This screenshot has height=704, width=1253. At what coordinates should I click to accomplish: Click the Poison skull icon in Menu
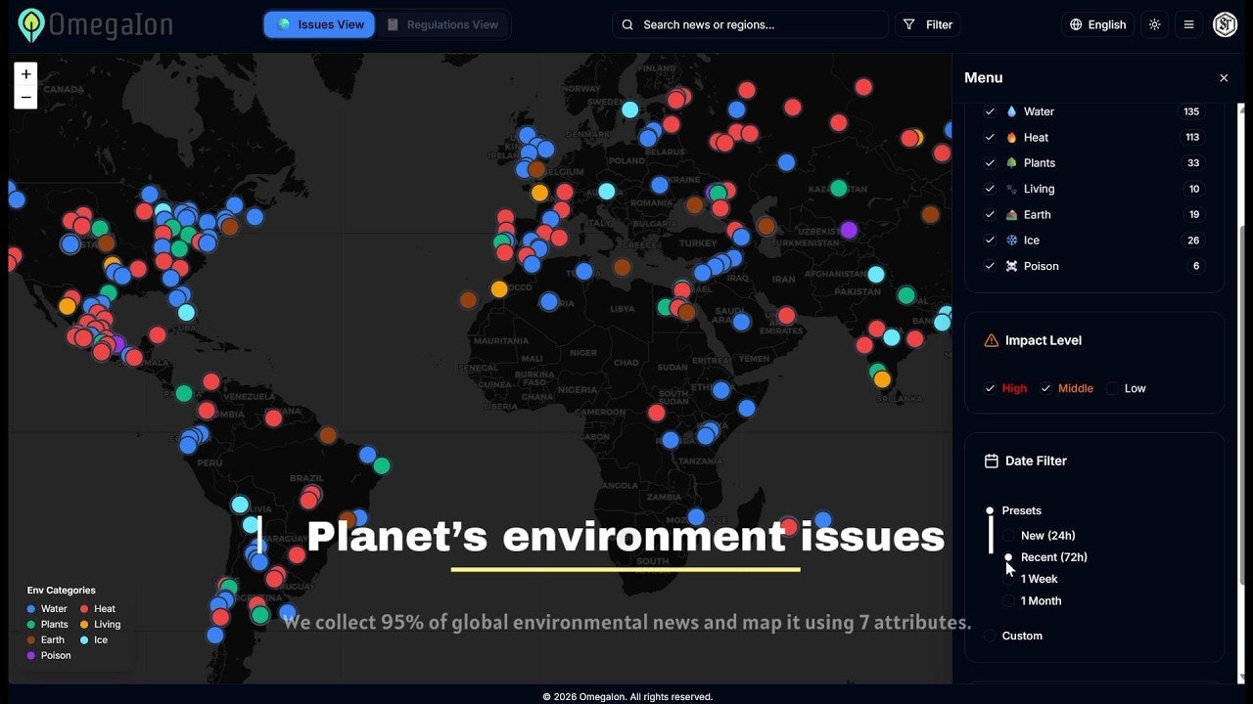[1012, 266]
